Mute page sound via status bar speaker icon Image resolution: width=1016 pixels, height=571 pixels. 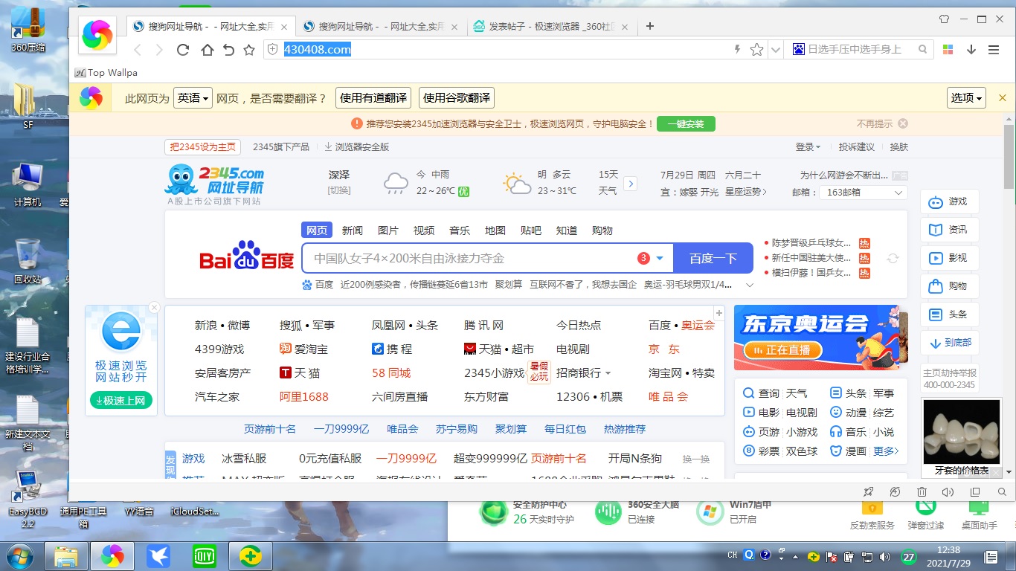pyautogui.click(x=948, y=492)
